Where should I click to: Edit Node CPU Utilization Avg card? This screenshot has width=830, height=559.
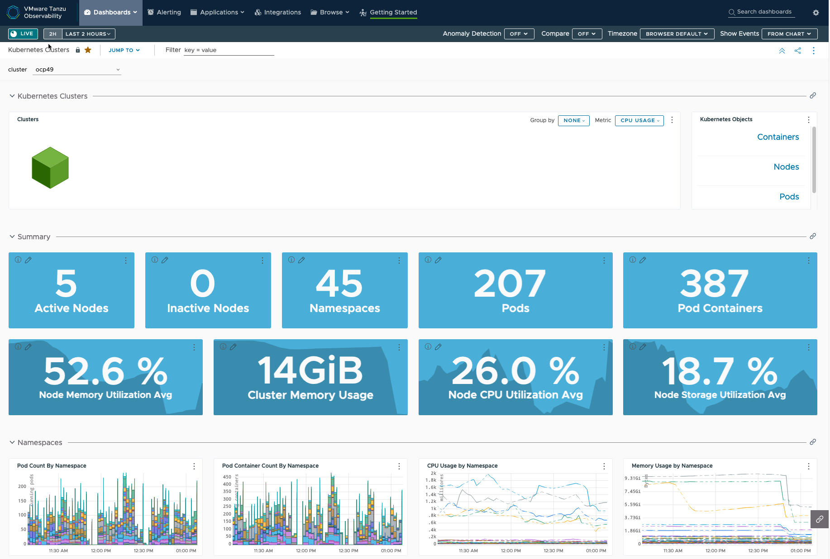(438, 346)
